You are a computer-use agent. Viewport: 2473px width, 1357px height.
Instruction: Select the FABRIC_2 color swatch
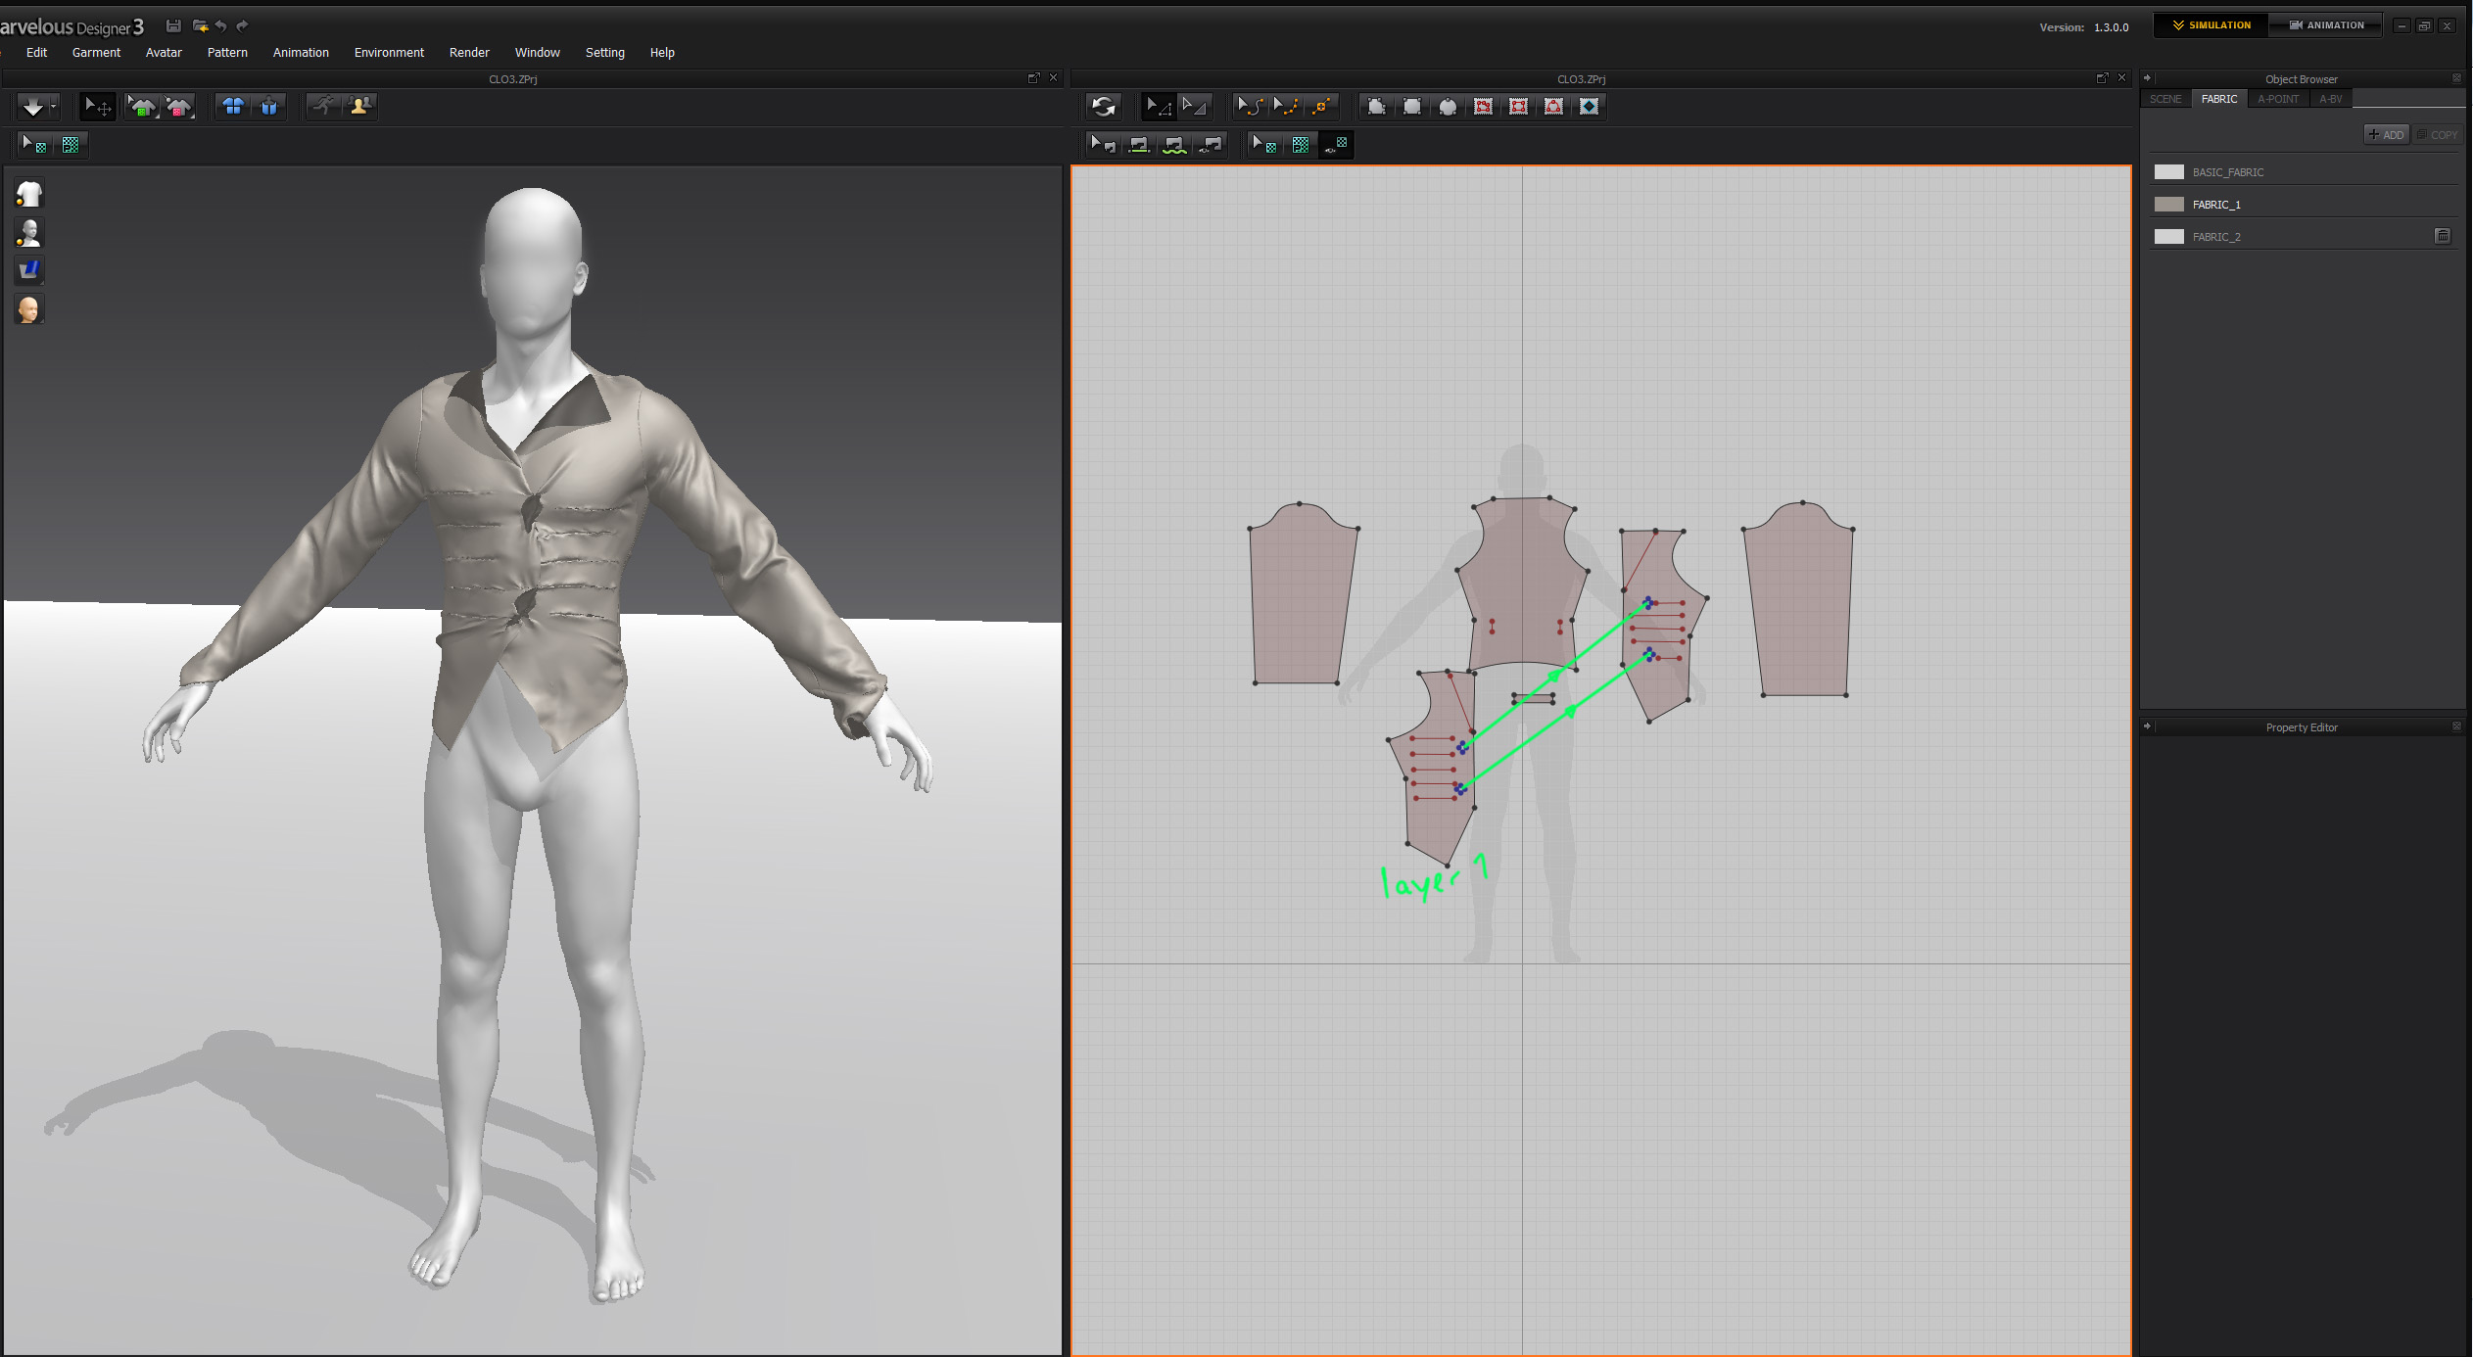(2168, 237)
